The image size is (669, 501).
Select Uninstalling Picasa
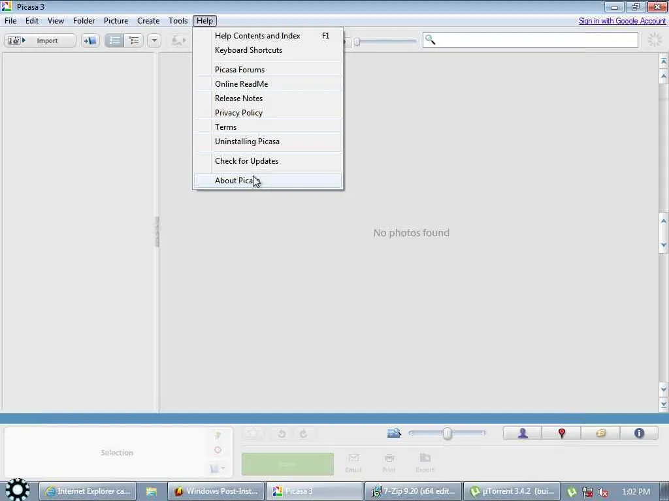point(268,142)
